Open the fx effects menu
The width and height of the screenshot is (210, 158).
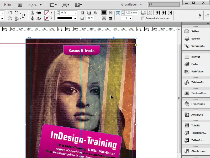pyautogui.click(x=96, y=13)
